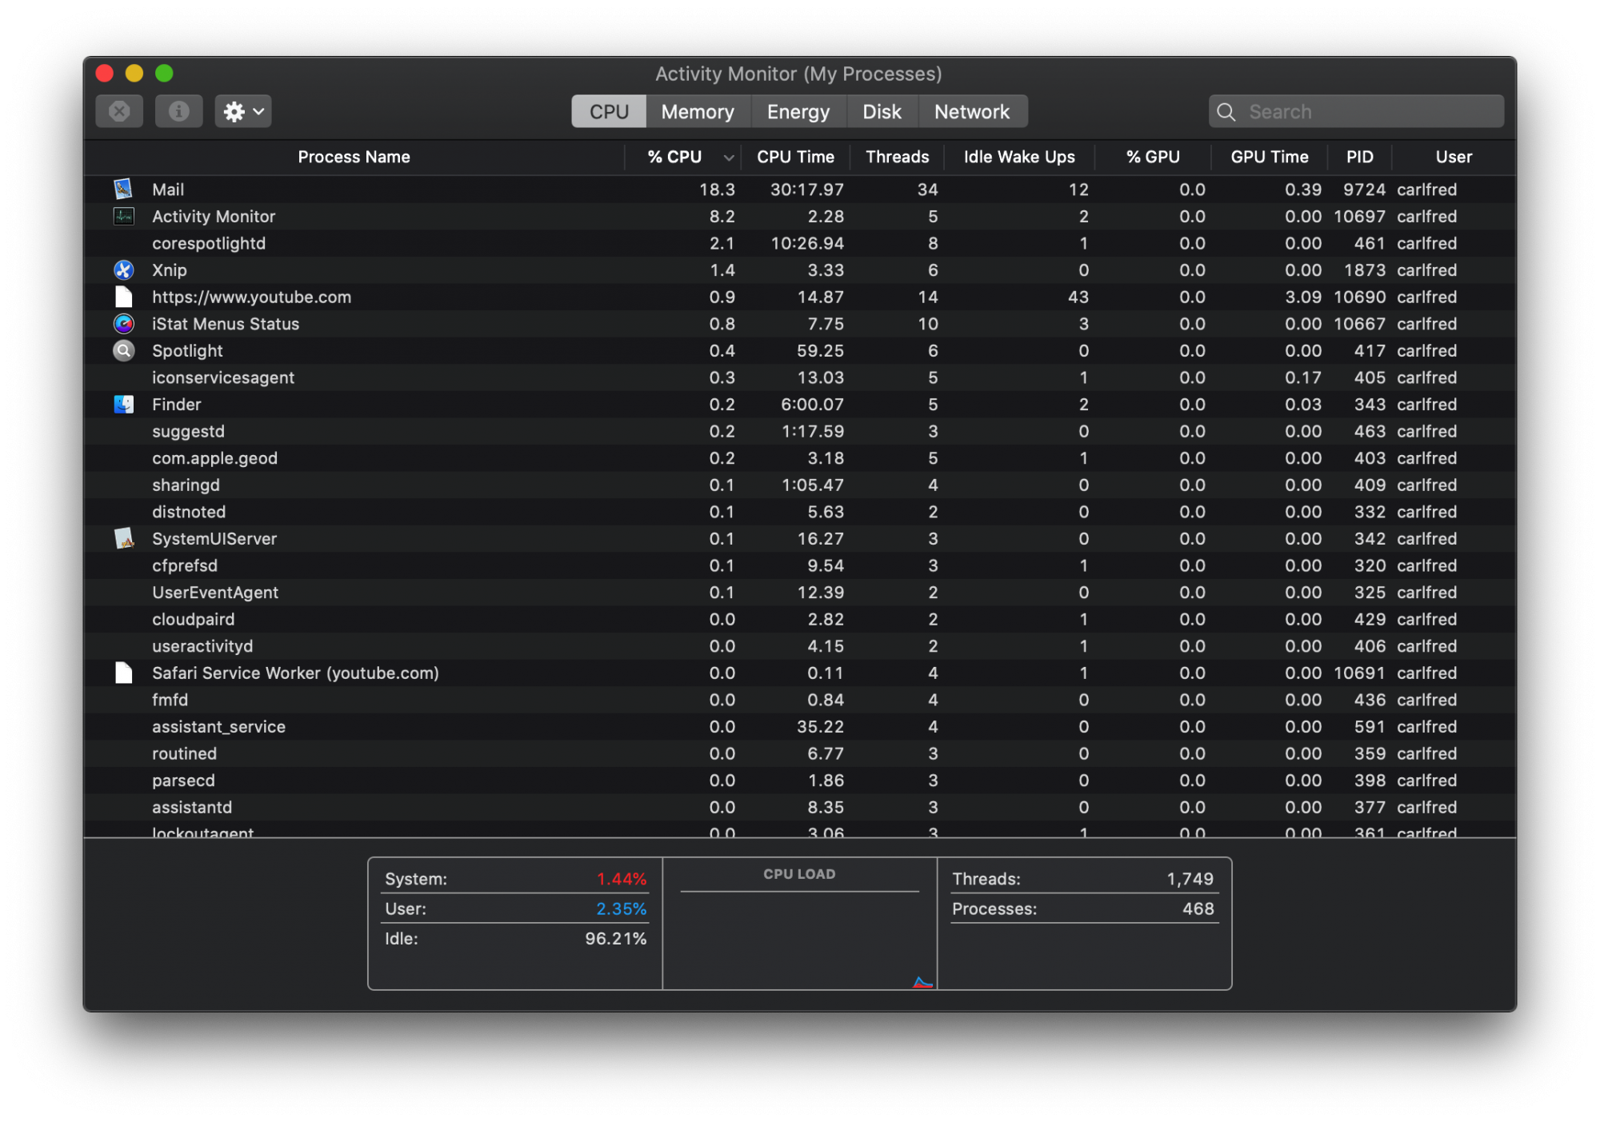
Task: Switch to the Network tab
Action: point(971,112)
